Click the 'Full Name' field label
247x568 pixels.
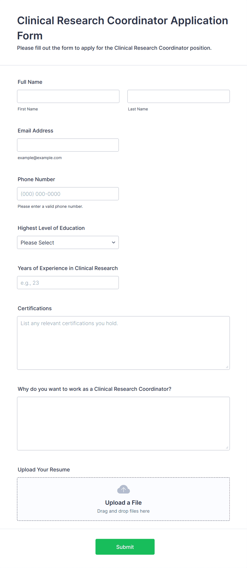[30, 82]
